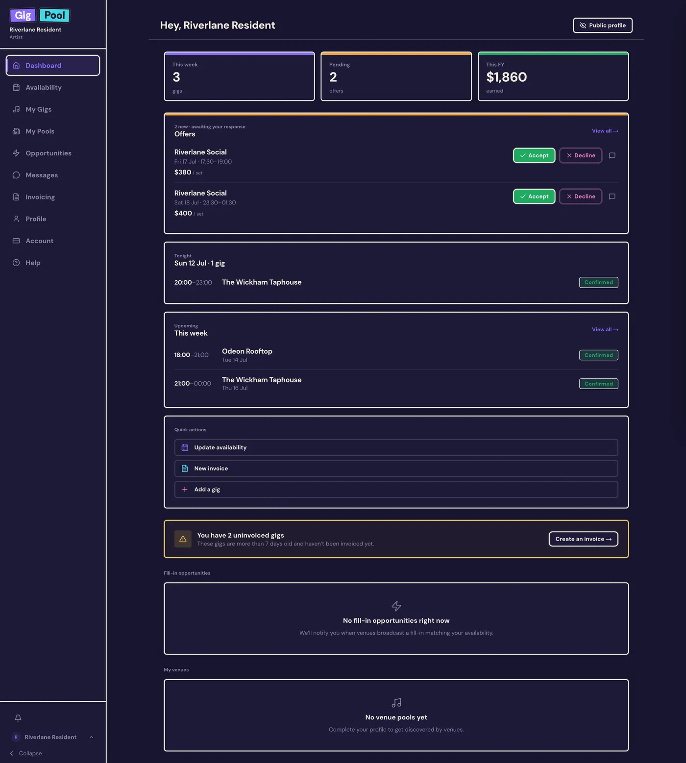The height and width of the screenshot is (763, 686).
Task: Open Dashboard home icon in sidebar
Action: coord(16,65)
